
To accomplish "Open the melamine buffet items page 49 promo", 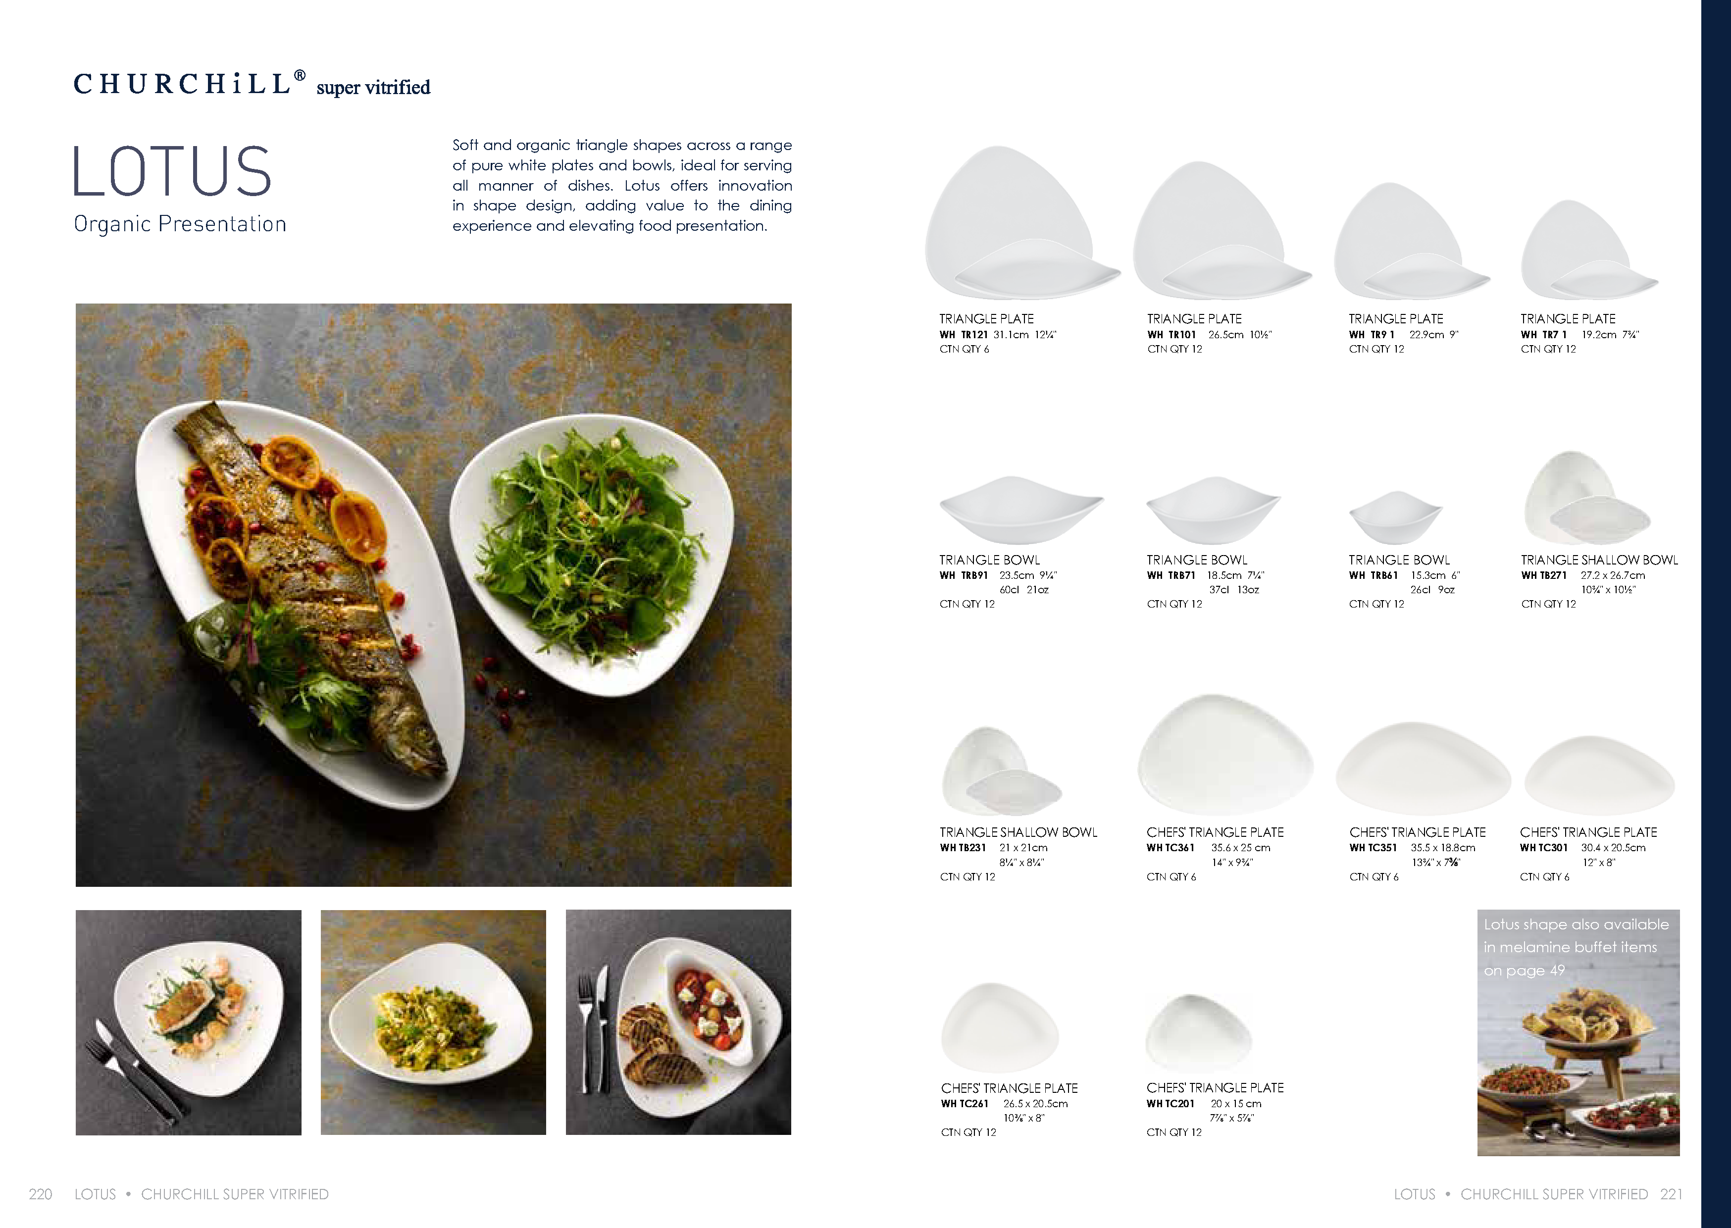I will (1578, 1032).
